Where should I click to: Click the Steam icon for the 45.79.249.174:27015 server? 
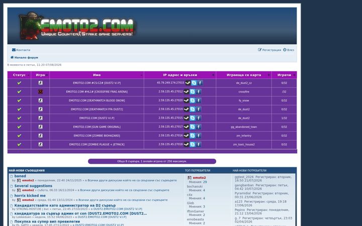pyautogui.click(x=188, y=83)
